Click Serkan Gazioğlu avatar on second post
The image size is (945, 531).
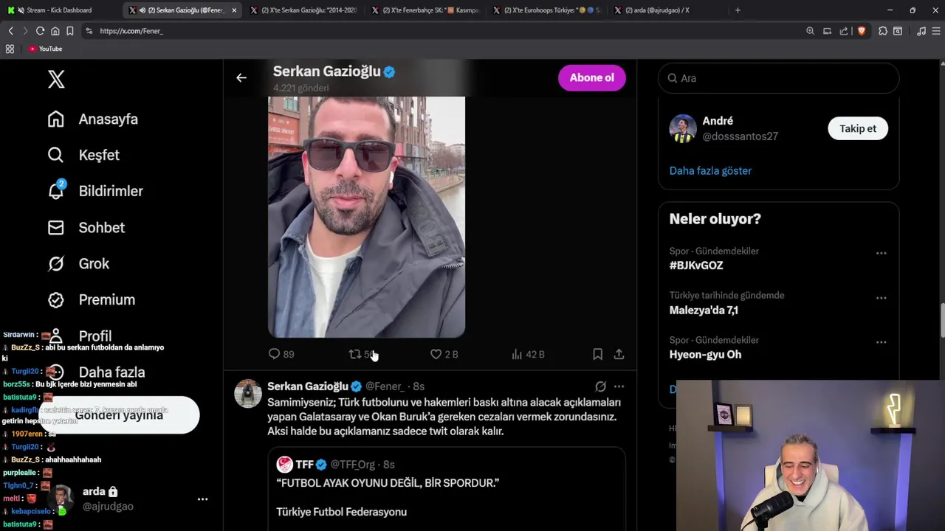coord(248,393)
